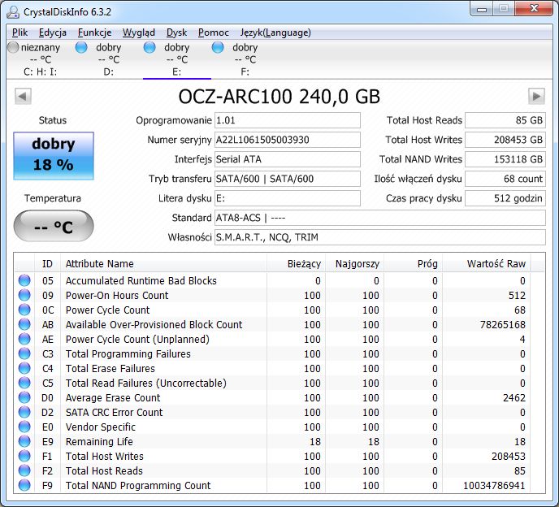Click the Własności field S.M.A.R.T., NCQ, TRIM
This screenshot has height=507, width=559.
click(380, 237)
